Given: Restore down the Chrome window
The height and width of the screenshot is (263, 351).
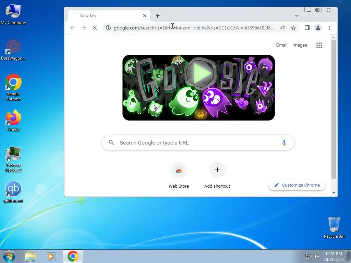Looking at the screenshot, I should 317,10.
